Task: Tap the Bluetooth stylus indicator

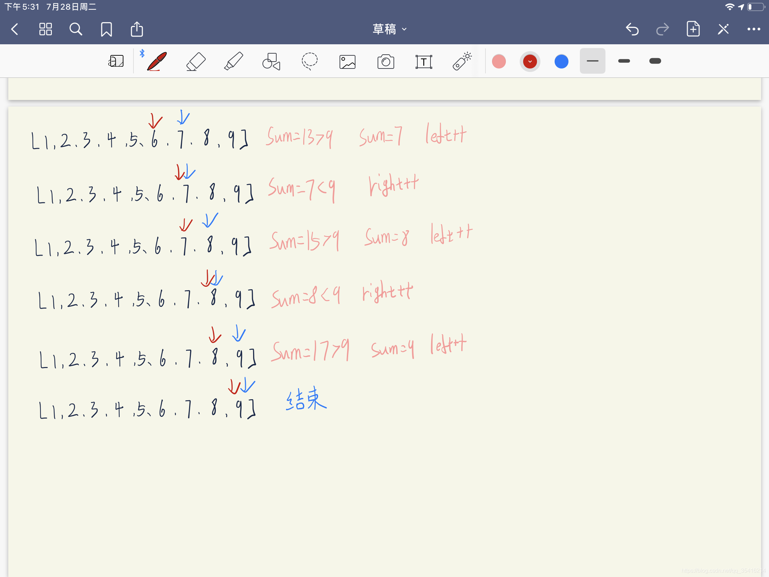Action: [x=142, y=53]
